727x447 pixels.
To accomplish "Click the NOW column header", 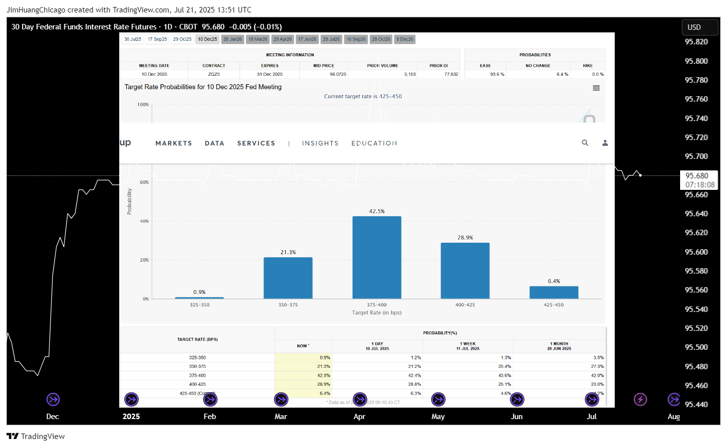I will point(302,346).
